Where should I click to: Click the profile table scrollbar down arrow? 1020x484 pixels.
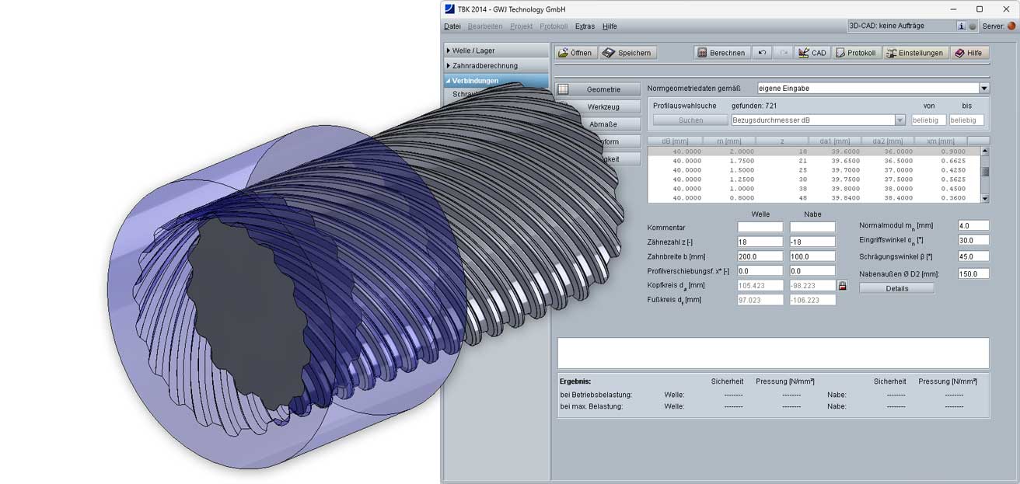[x=985, y=198]
